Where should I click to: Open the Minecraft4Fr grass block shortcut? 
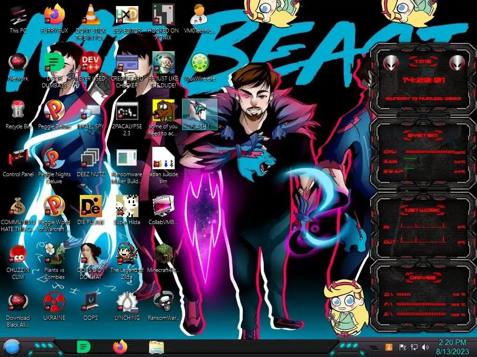[163, 259]
